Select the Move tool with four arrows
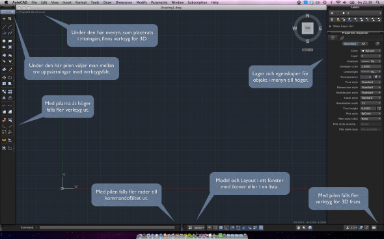Viewport: 384px width, 239px height. (4, 77)
